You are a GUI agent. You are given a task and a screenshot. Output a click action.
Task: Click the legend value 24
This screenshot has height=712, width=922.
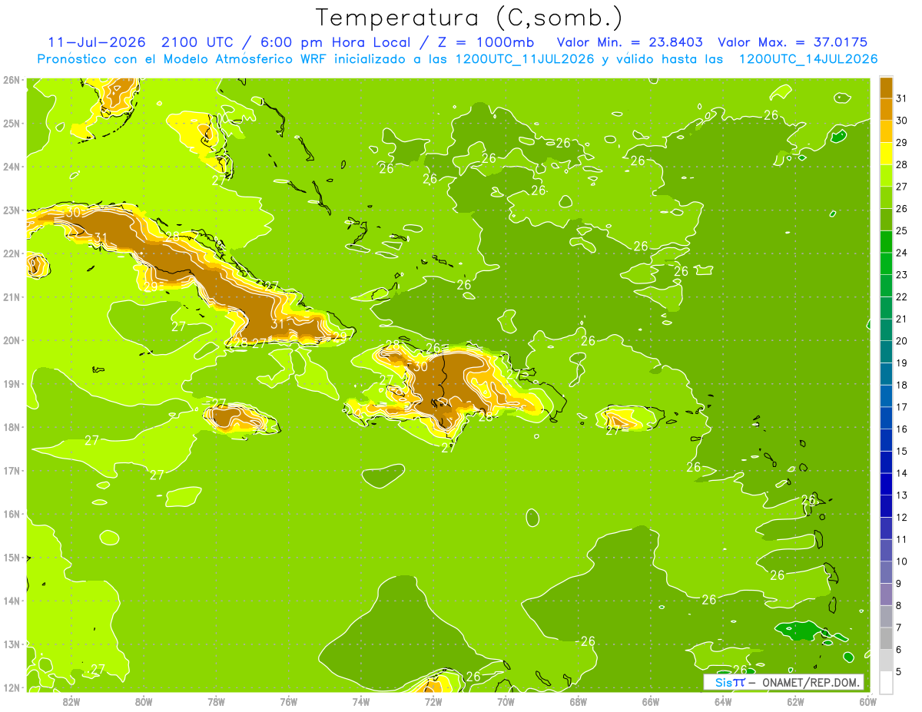902,253
